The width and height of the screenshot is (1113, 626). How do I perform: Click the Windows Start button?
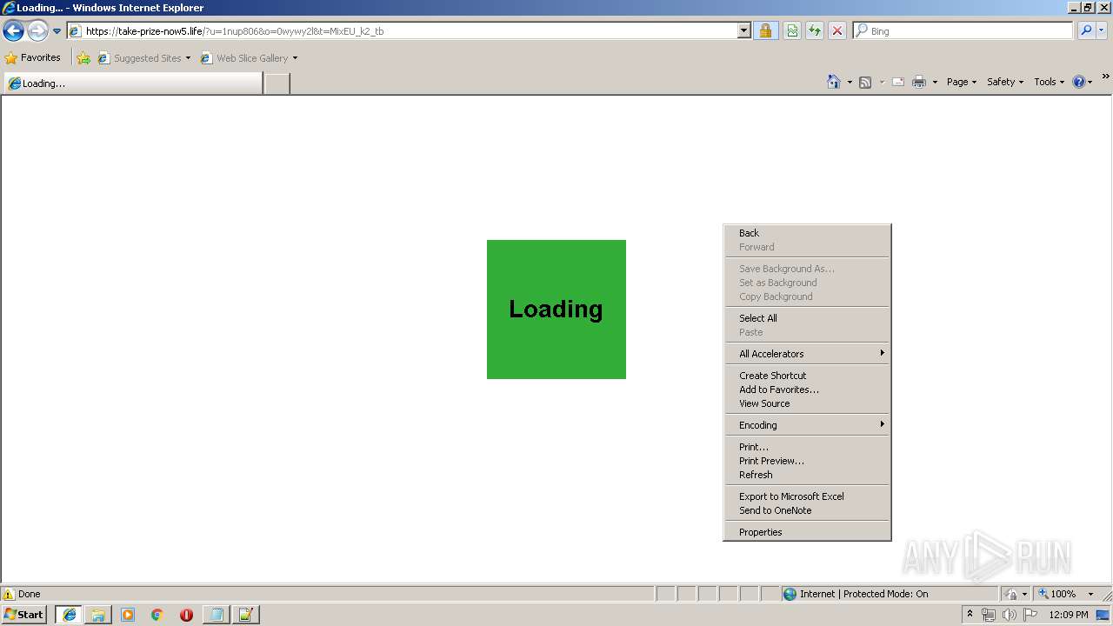pyautogui.click(x=24, y=615)
